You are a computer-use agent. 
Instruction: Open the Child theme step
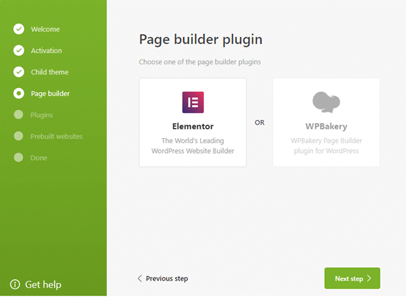[x=50, y=72]
